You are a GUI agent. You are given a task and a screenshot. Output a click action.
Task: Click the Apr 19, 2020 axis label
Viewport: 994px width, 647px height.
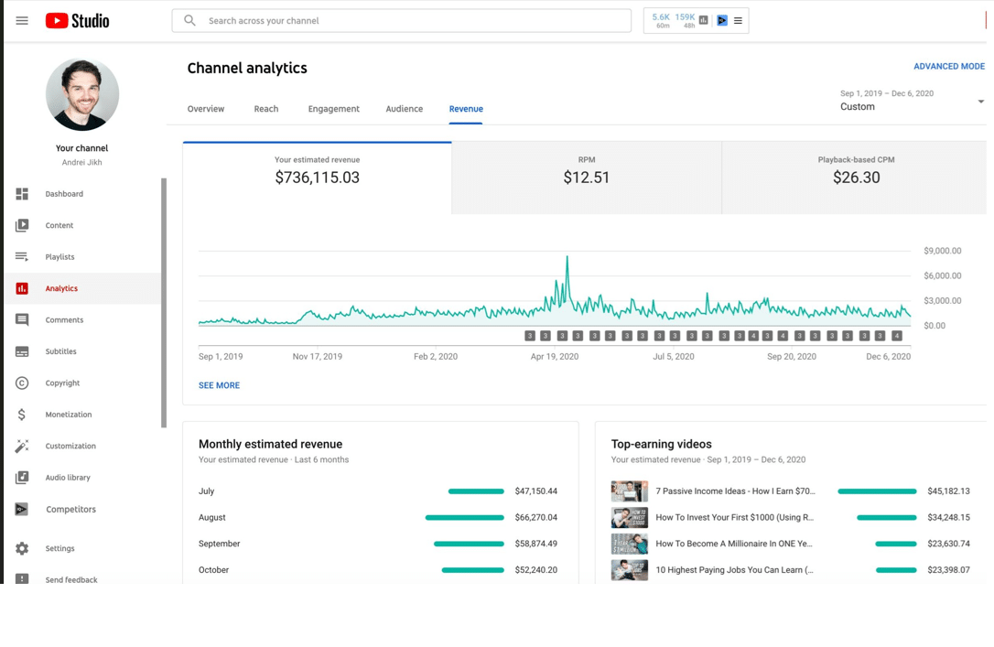(x=555, y=357)
